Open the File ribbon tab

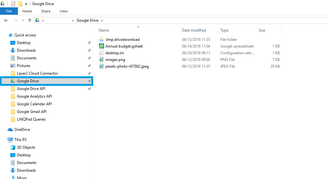9,11
